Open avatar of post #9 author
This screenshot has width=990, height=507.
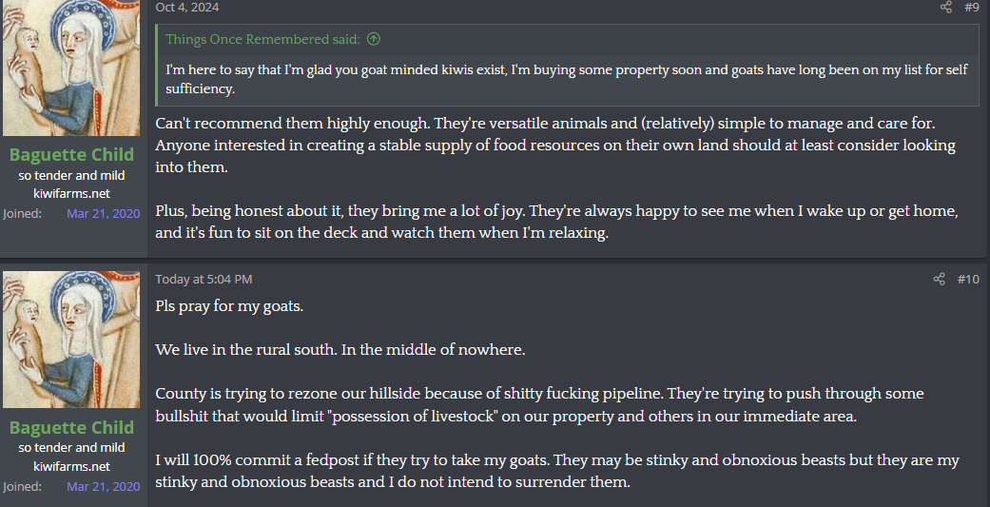(71, 67)
